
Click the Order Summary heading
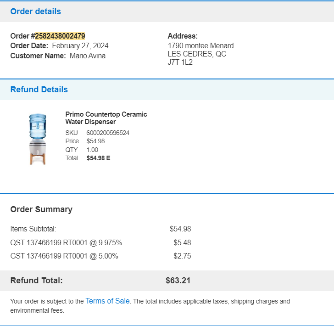(x=41, y=209)
